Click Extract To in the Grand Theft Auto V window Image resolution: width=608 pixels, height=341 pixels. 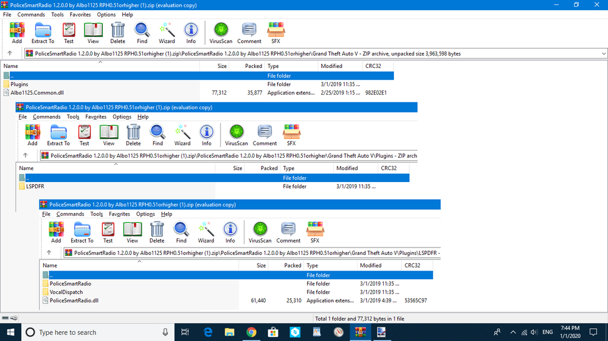(x=43, y=33)
